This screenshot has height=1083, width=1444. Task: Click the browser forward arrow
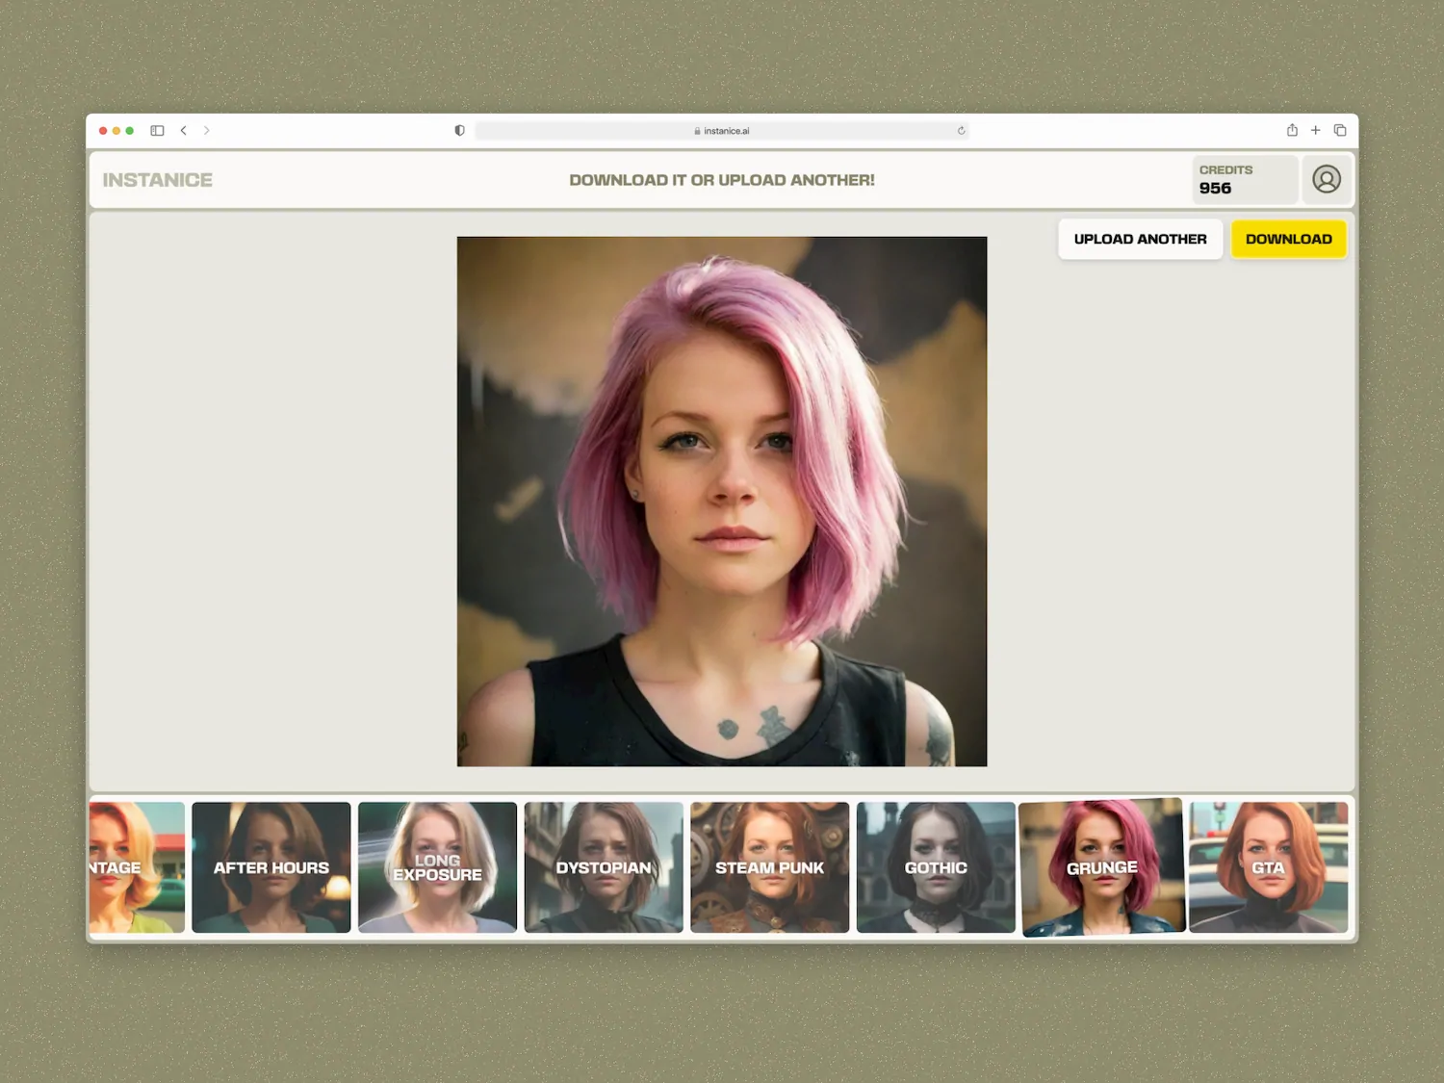(207, 130)
